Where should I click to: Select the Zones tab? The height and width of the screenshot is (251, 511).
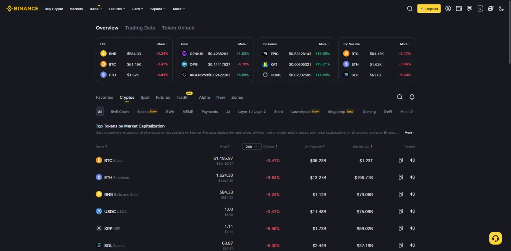[x=237, y=97]
